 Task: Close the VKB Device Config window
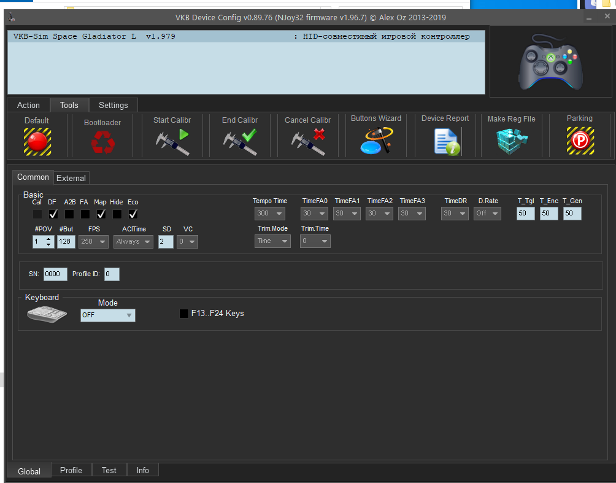click(607, 17)
